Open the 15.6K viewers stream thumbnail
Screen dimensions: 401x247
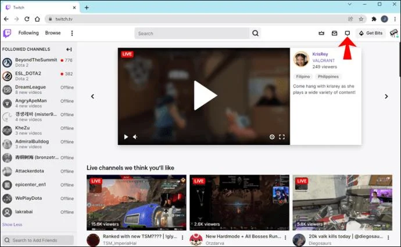coord(137,202)
